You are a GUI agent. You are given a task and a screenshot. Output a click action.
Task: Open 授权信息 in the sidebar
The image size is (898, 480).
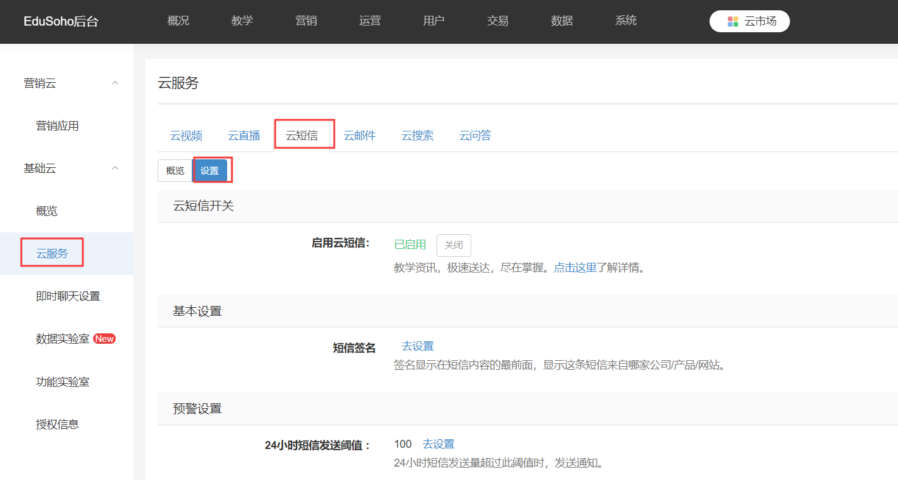58,424
